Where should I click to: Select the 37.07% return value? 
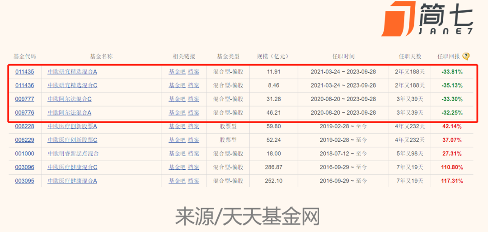(x=452, y=140)
